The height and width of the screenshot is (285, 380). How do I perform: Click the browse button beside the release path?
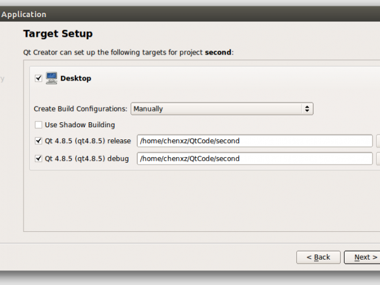tap(378, 141)
